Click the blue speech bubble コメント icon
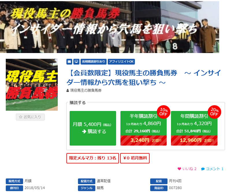The height and width of the screenshot is (194, 227). coord(203,169)
